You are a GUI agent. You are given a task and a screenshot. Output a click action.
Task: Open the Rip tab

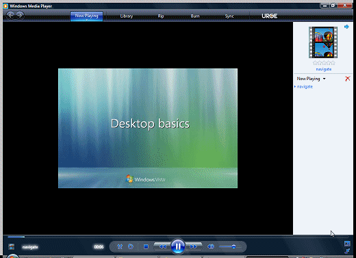tap(161, 16)
